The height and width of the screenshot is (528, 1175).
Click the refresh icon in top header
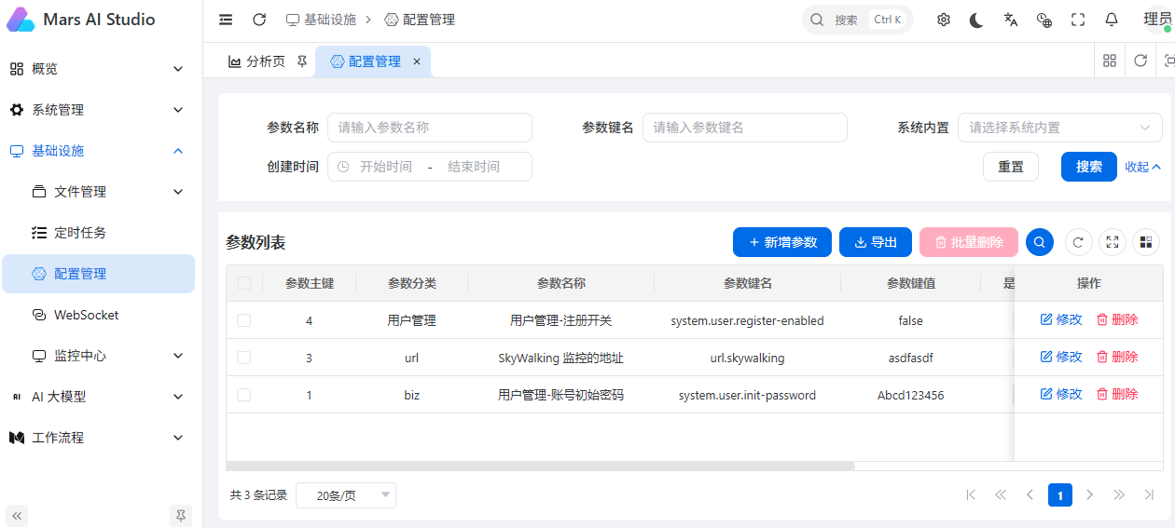[259, 20]
